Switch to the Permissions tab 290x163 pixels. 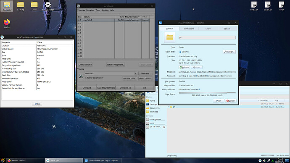(189, 29)
